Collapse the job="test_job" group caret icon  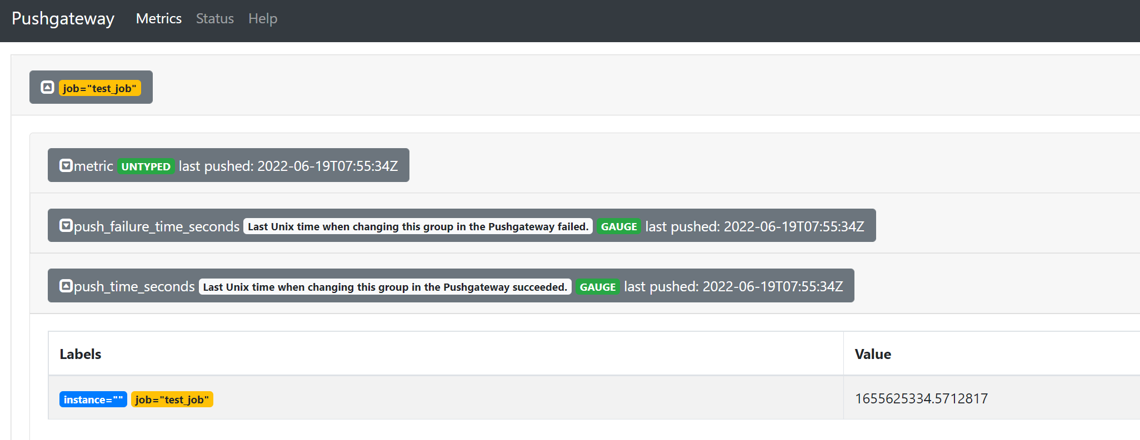click(47, 87)
